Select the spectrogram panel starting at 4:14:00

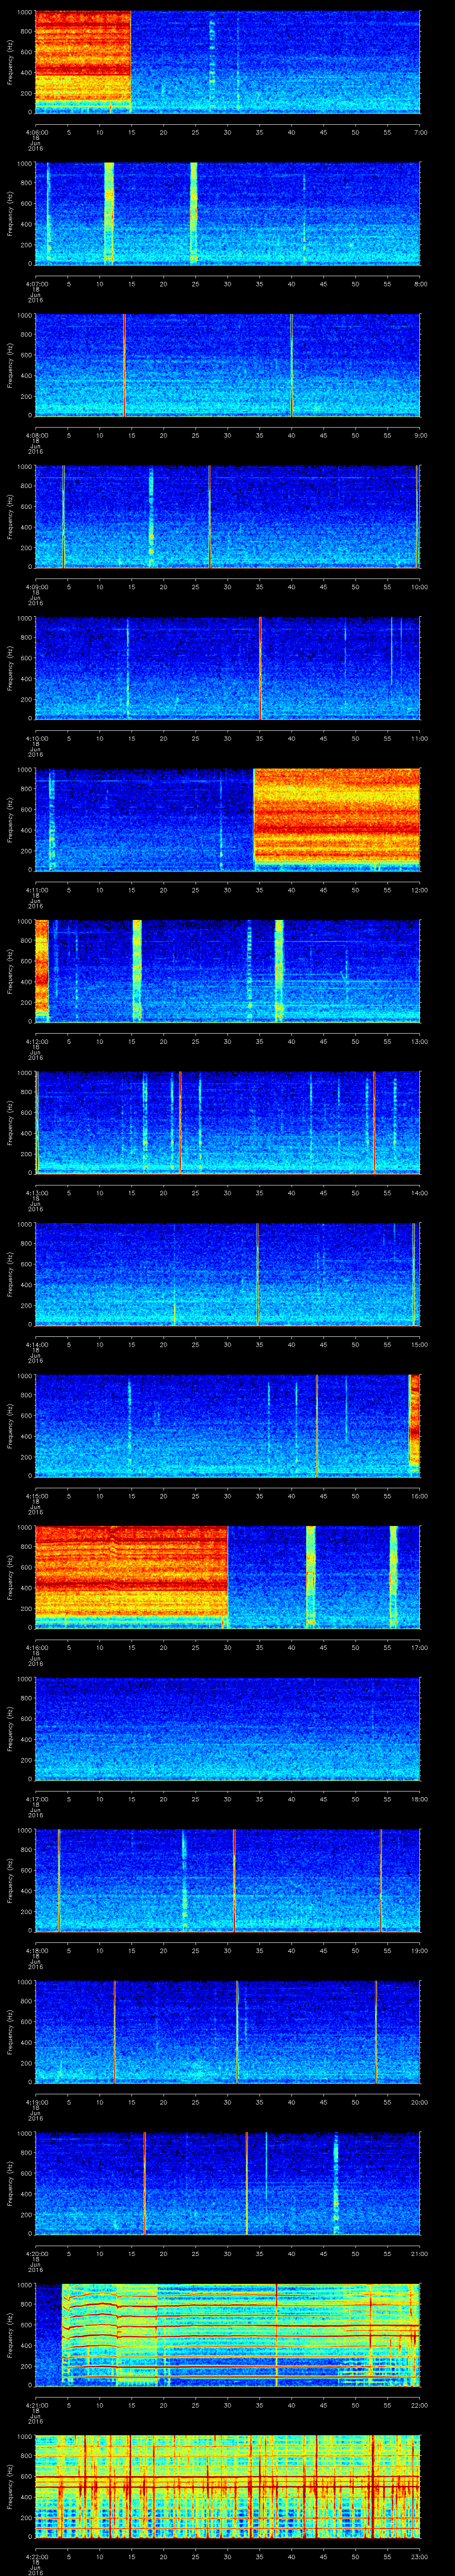click(228, 1276)
